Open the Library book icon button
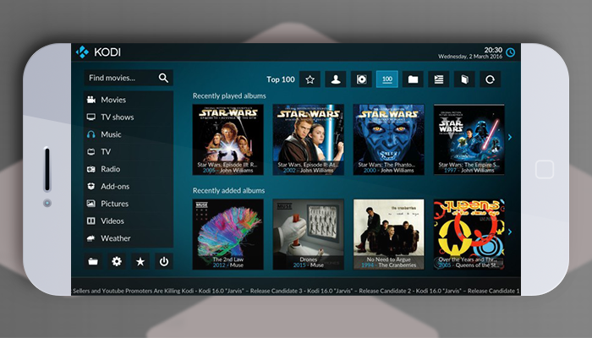Image resolution: width=592 pixels, height=338 pixels. (x=464, y=79)
